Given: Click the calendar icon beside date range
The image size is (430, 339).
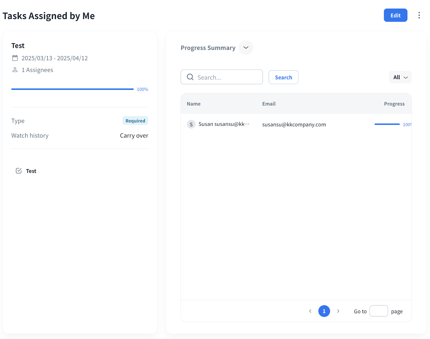Looking at the screenshot, I should click(15, 58).
